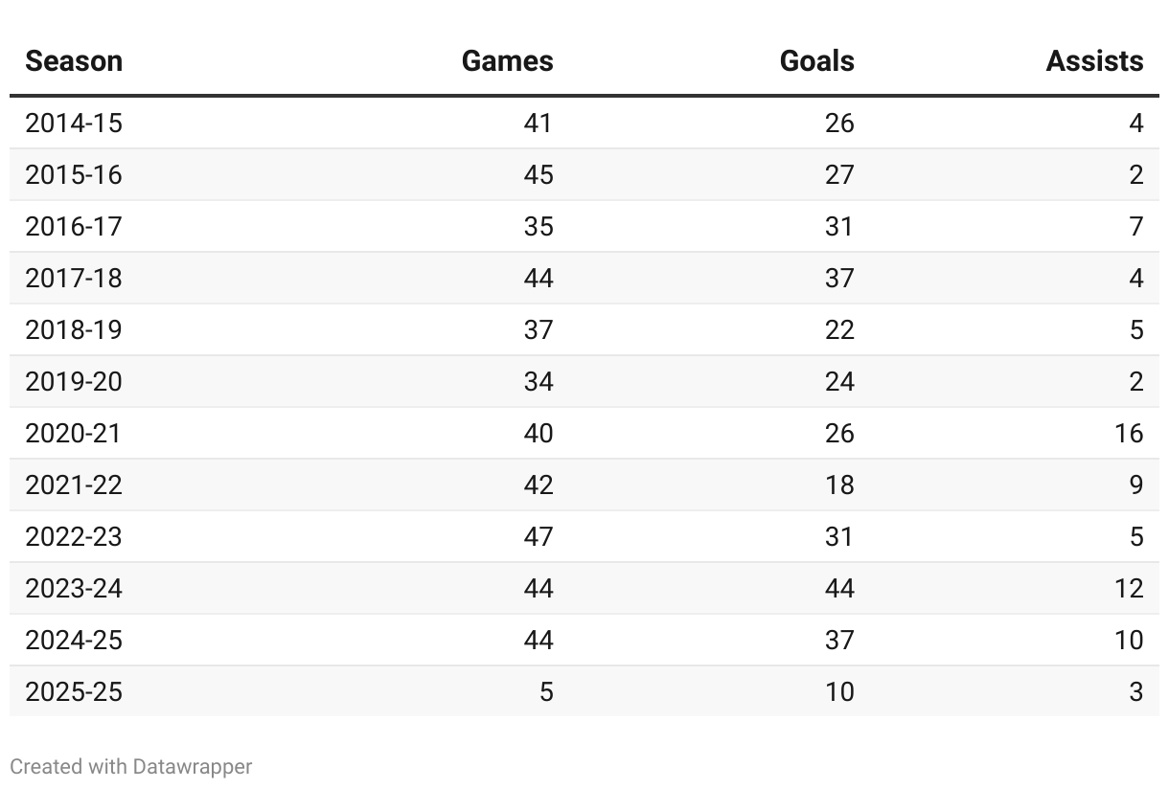
Task: Open the Created with Datawrapper link
Action: point(131,767)
